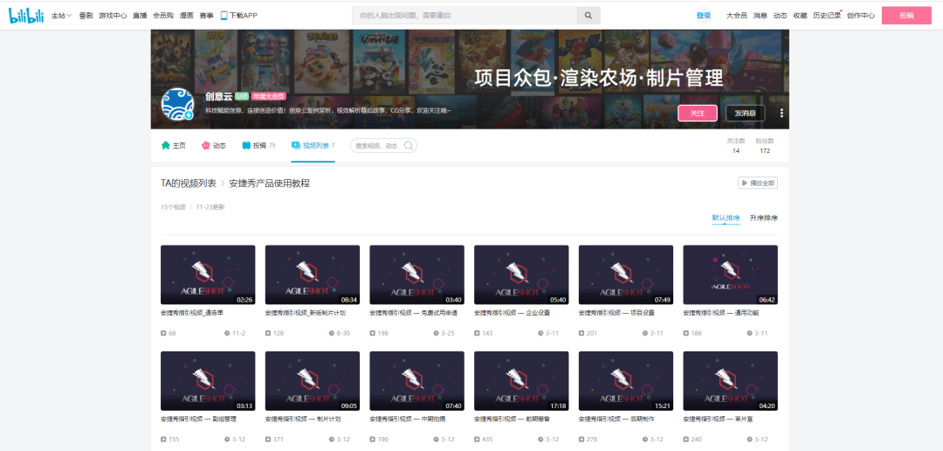This screenshot has height=451, width=943.
Task: Click the 主页 home icon tab
Action: click(173, 145)
